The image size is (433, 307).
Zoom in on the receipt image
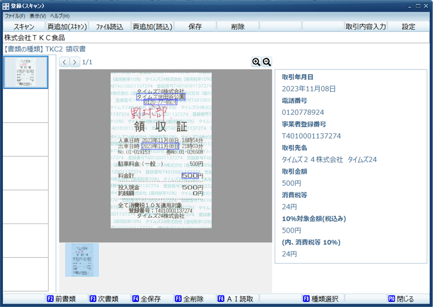click(256, 62)
